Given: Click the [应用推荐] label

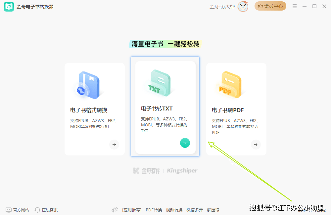Looking at the screenshot, I should pyautogui.click(x=132, y=210).
